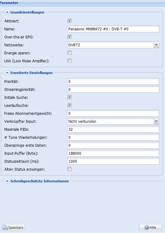
Task: Toggle the Over-the-air EPG checkbox
Action: [x=69, y=37]
